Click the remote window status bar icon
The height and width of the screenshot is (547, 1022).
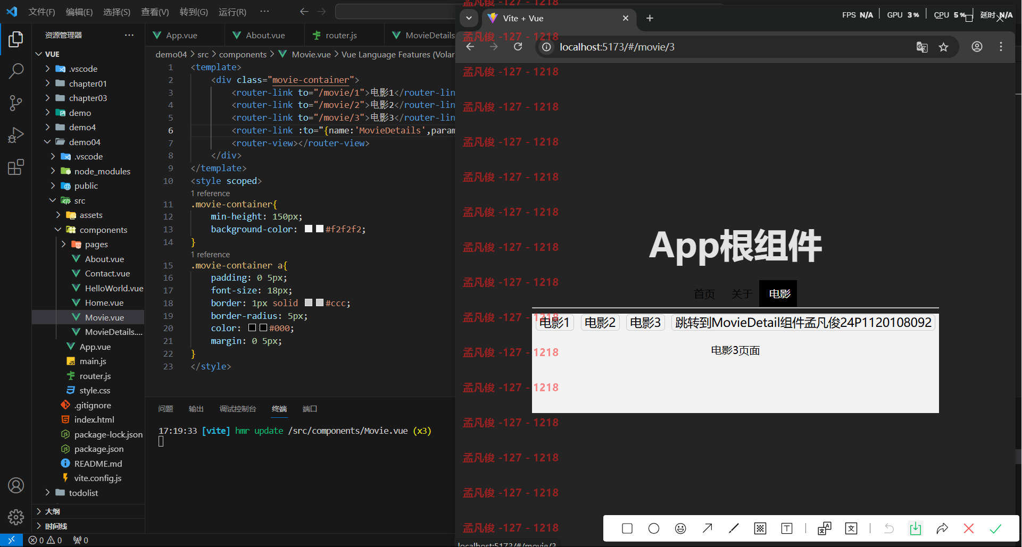pos(11,540)
